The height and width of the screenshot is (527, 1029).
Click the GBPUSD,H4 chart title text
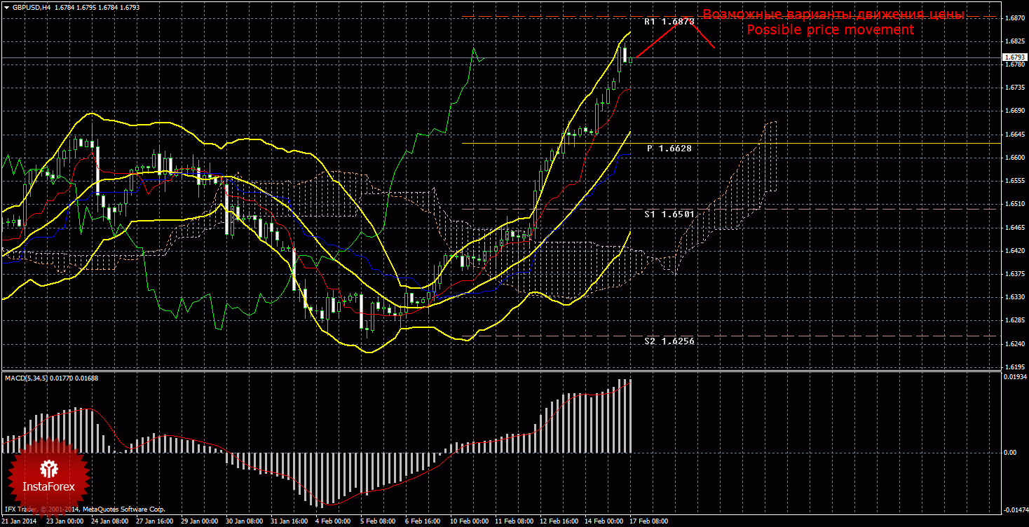tap(30, 7)
